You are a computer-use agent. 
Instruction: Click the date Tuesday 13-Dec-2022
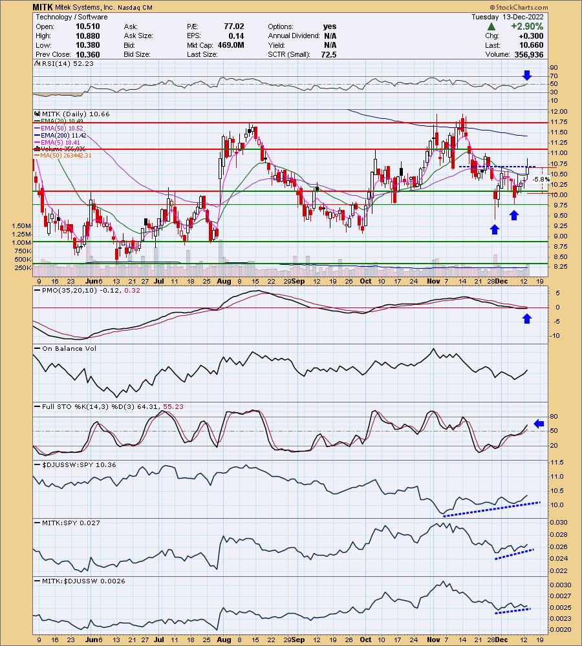tap(508, 17)
